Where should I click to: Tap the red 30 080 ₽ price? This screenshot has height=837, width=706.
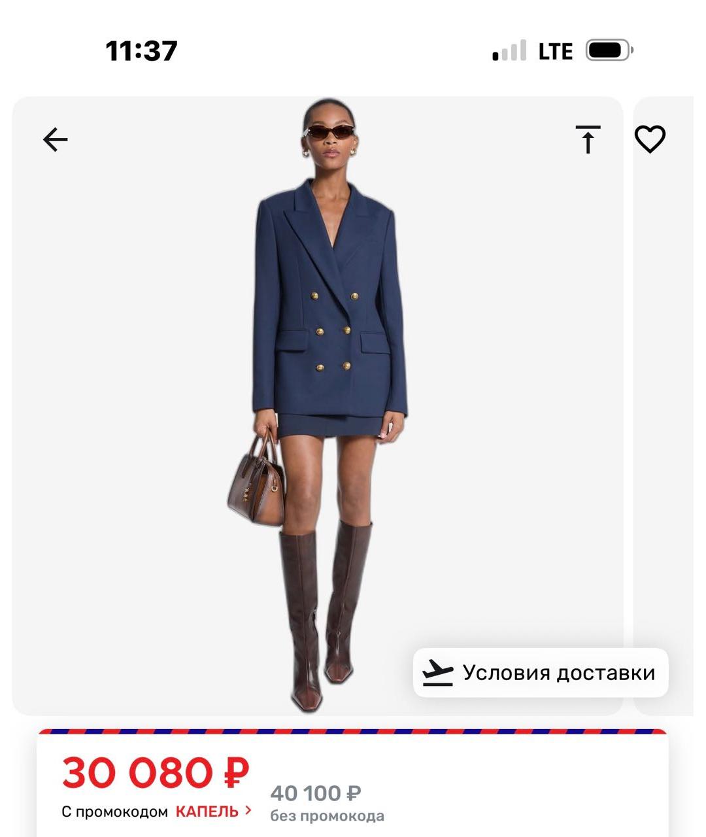[156, 773]
